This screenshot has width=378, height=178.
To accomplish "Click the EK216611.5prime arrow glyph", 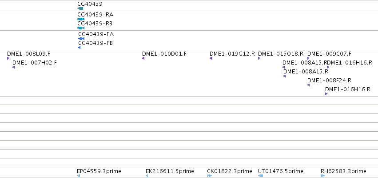I will (x=147, y=176).
